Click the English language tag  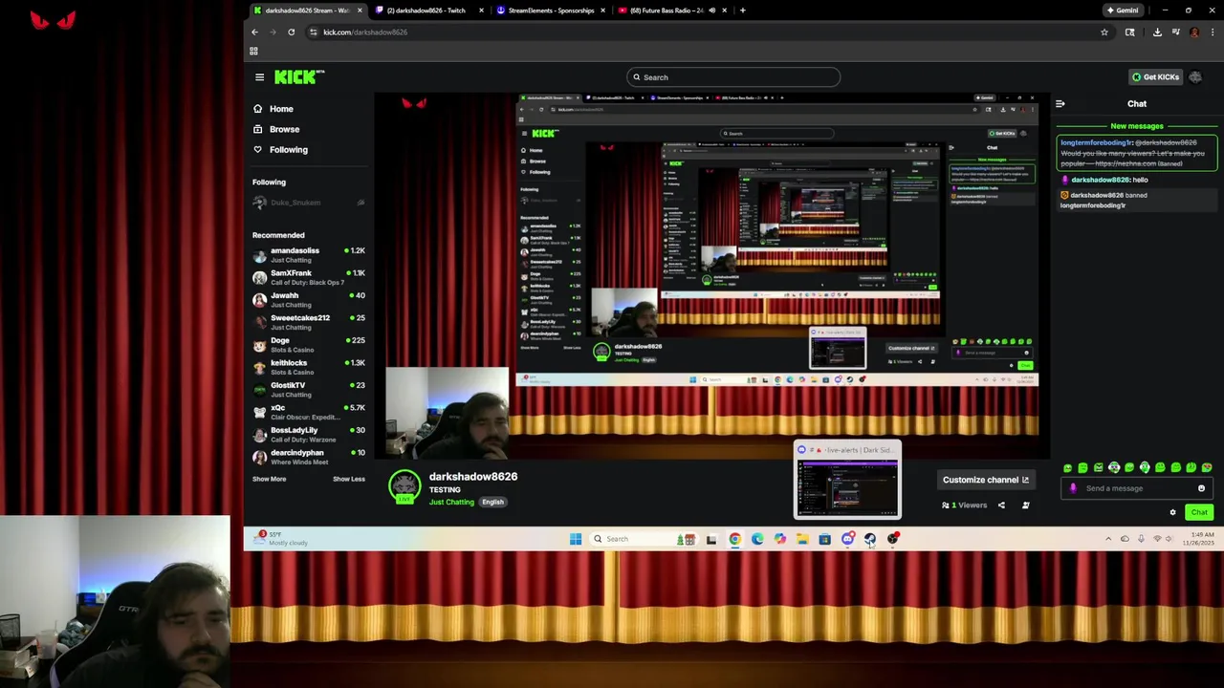pos(492,502)
